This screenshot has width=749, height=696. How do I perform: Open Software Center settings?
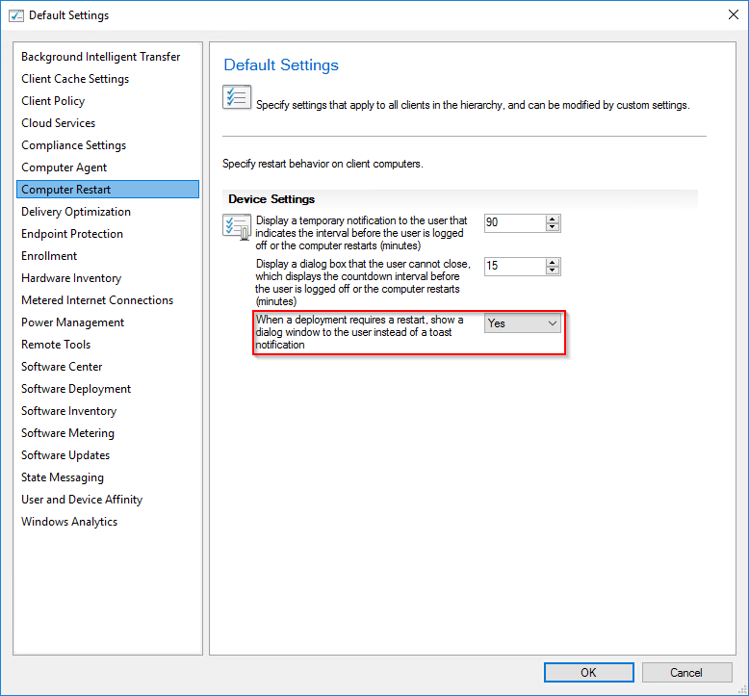[62, 367]
